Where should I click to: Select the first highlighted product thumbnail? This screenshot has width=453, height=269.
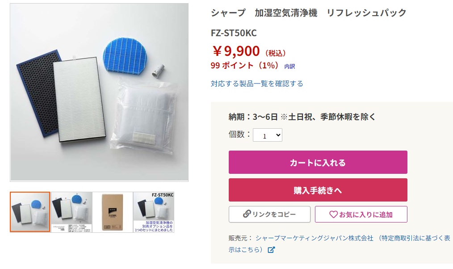30,212
